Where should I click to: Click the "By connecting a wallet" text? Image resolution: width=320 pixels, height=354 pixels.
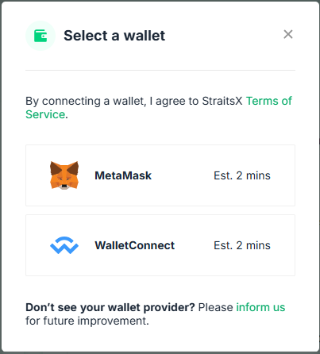tap(86, 102)
